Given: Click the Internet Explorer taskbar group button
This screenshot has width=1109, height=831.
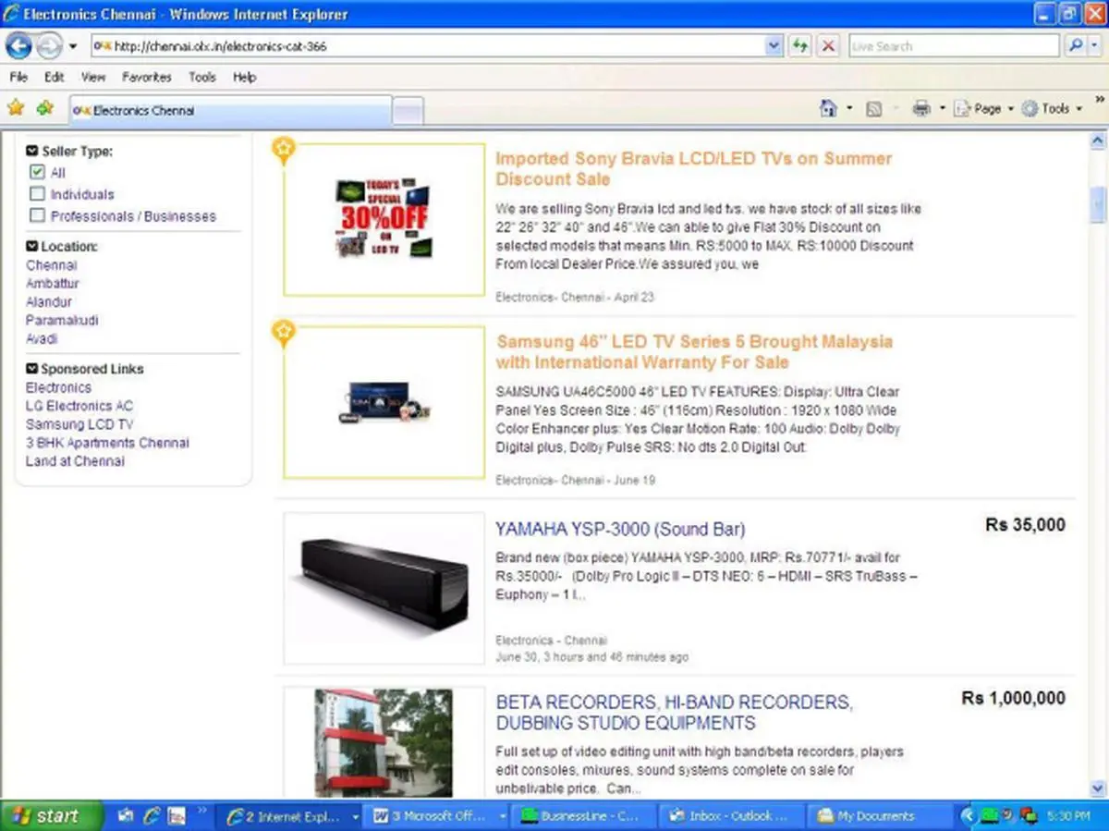Looking at the screenshot, I should [287, 816].
